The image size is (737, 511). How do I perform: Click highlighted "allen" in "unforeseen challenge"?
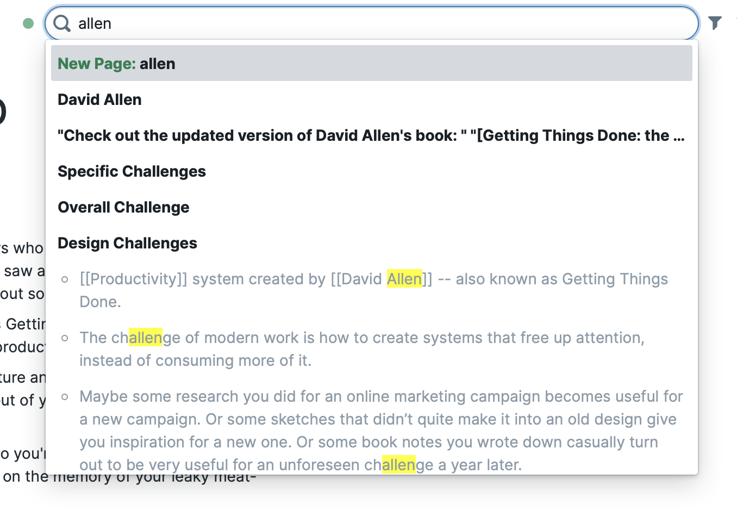399,465
